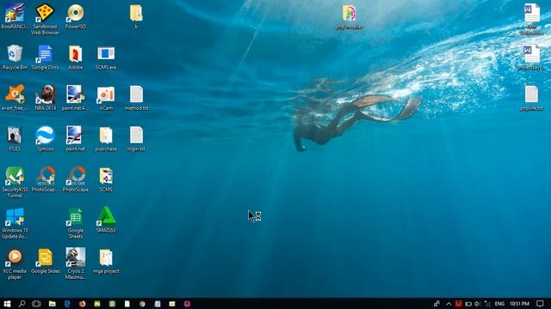Launch Firefox from the taskbar
The height and width of the screenshot is (309, 551).
(82, 303)
